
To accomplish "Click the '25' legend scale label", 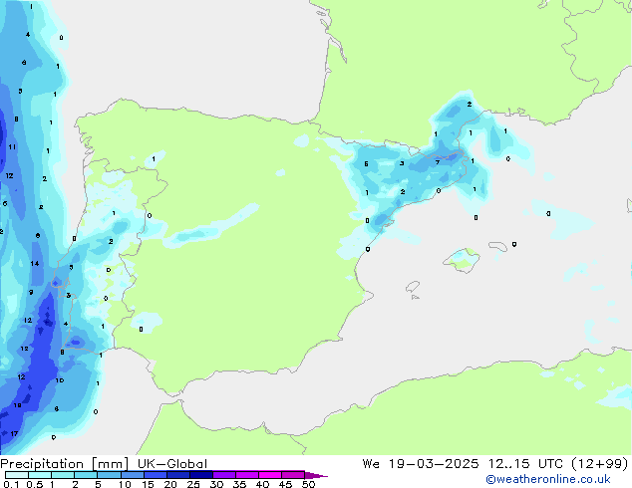I will coord(193,484).
